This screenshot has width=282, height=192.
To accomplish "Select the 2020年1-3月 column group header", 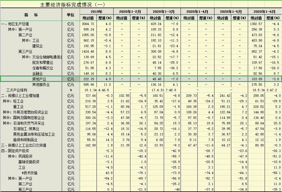I will tap(164, 12).
